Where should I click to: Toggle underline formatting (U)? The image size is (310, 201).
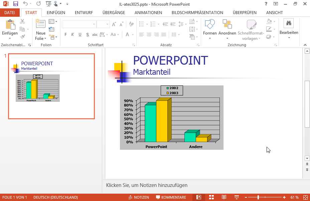click(x=80, y=35)
